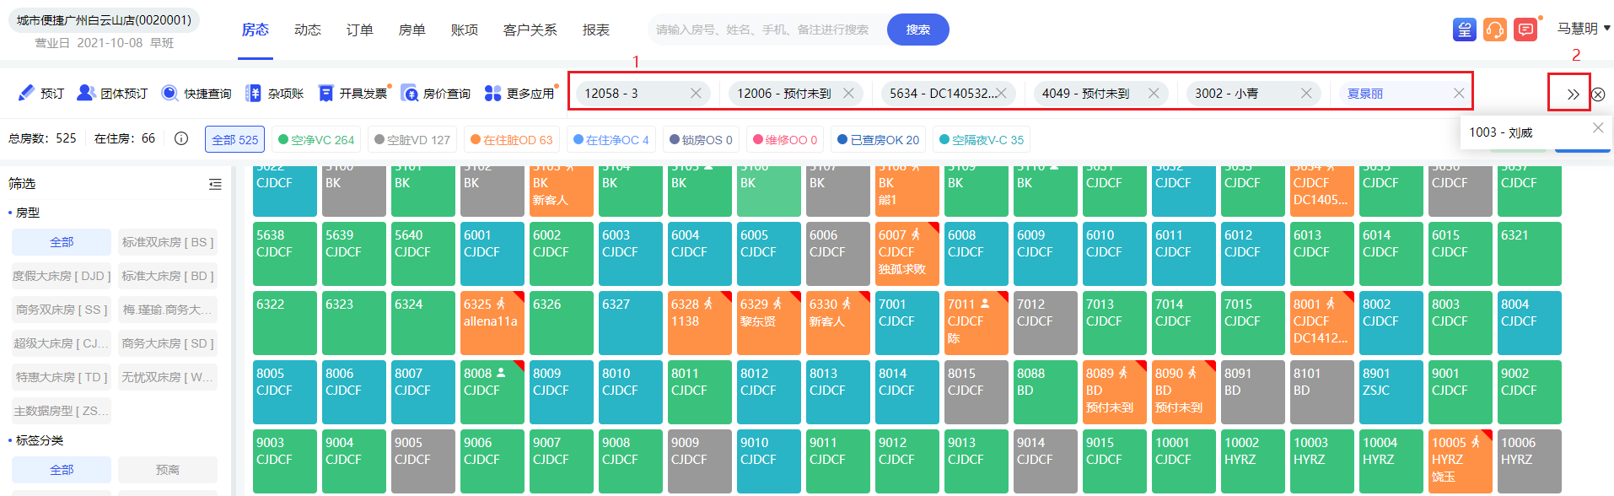
Task: Switch to the 房单 tab
Action: [412, 30]
